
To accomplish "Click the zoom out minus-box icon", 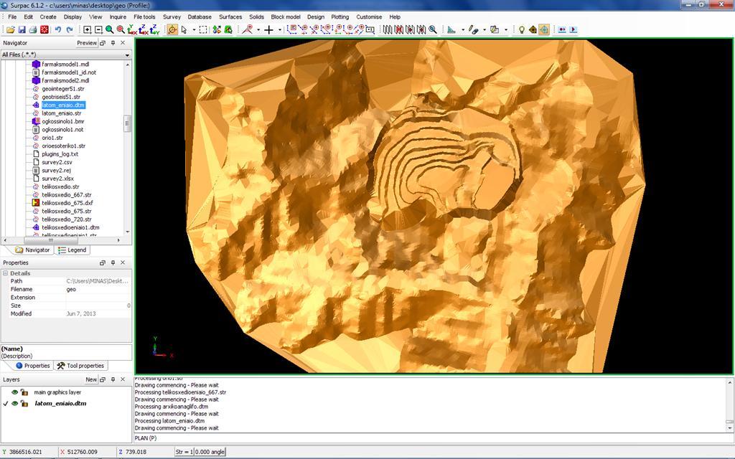I will [x=98, y=29].
